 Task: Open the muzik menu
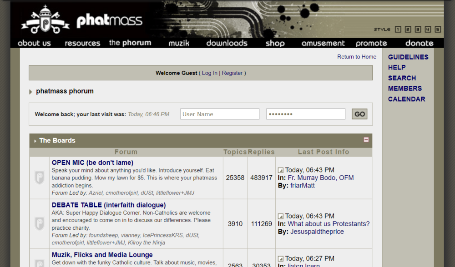(179, 43)
